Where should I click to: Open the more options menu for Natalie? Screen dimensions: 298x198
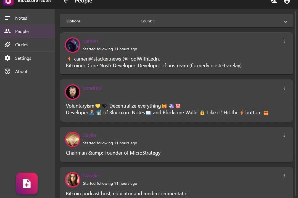[284, 176]
